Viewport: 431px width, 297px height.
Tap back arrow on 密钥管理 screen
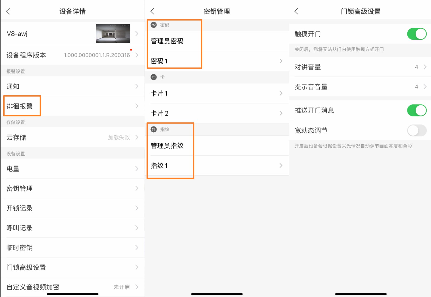152,11
